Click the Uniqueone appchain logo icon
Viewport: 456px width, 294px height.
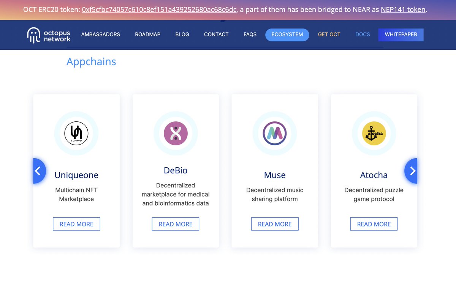(76, 133)
